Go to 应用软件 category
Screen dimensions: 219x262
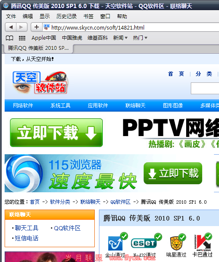(98, 106)
